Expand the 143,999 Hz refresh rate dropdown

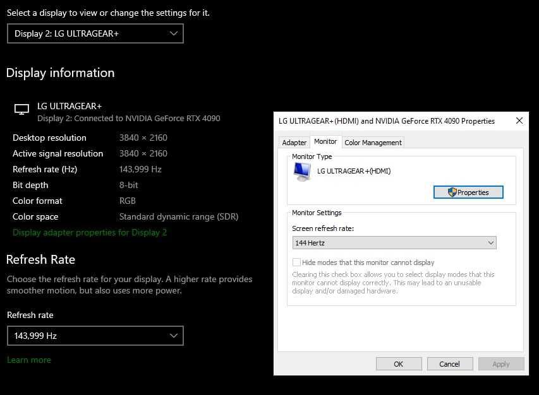[95, 336]
